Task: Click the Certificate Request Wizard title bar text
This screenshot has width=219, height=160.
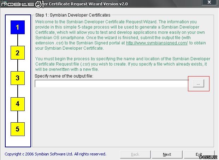Action: pos(85,4)
